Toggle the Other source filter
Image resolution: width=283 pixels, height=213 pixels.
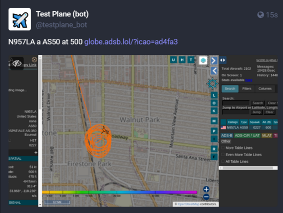click(226, 141)
